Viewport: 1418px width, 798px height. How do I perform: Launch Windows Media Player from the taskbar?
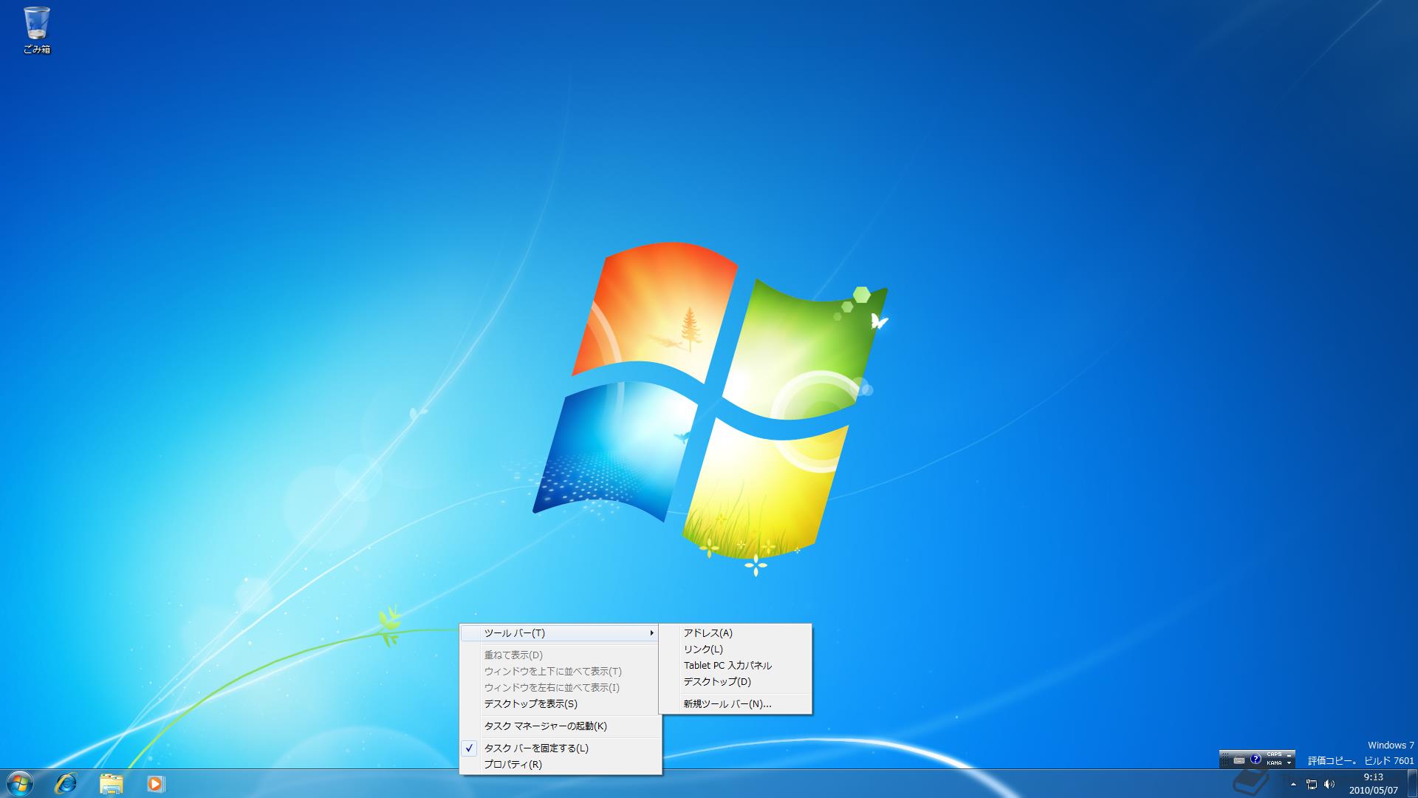(x=155, y=783)
